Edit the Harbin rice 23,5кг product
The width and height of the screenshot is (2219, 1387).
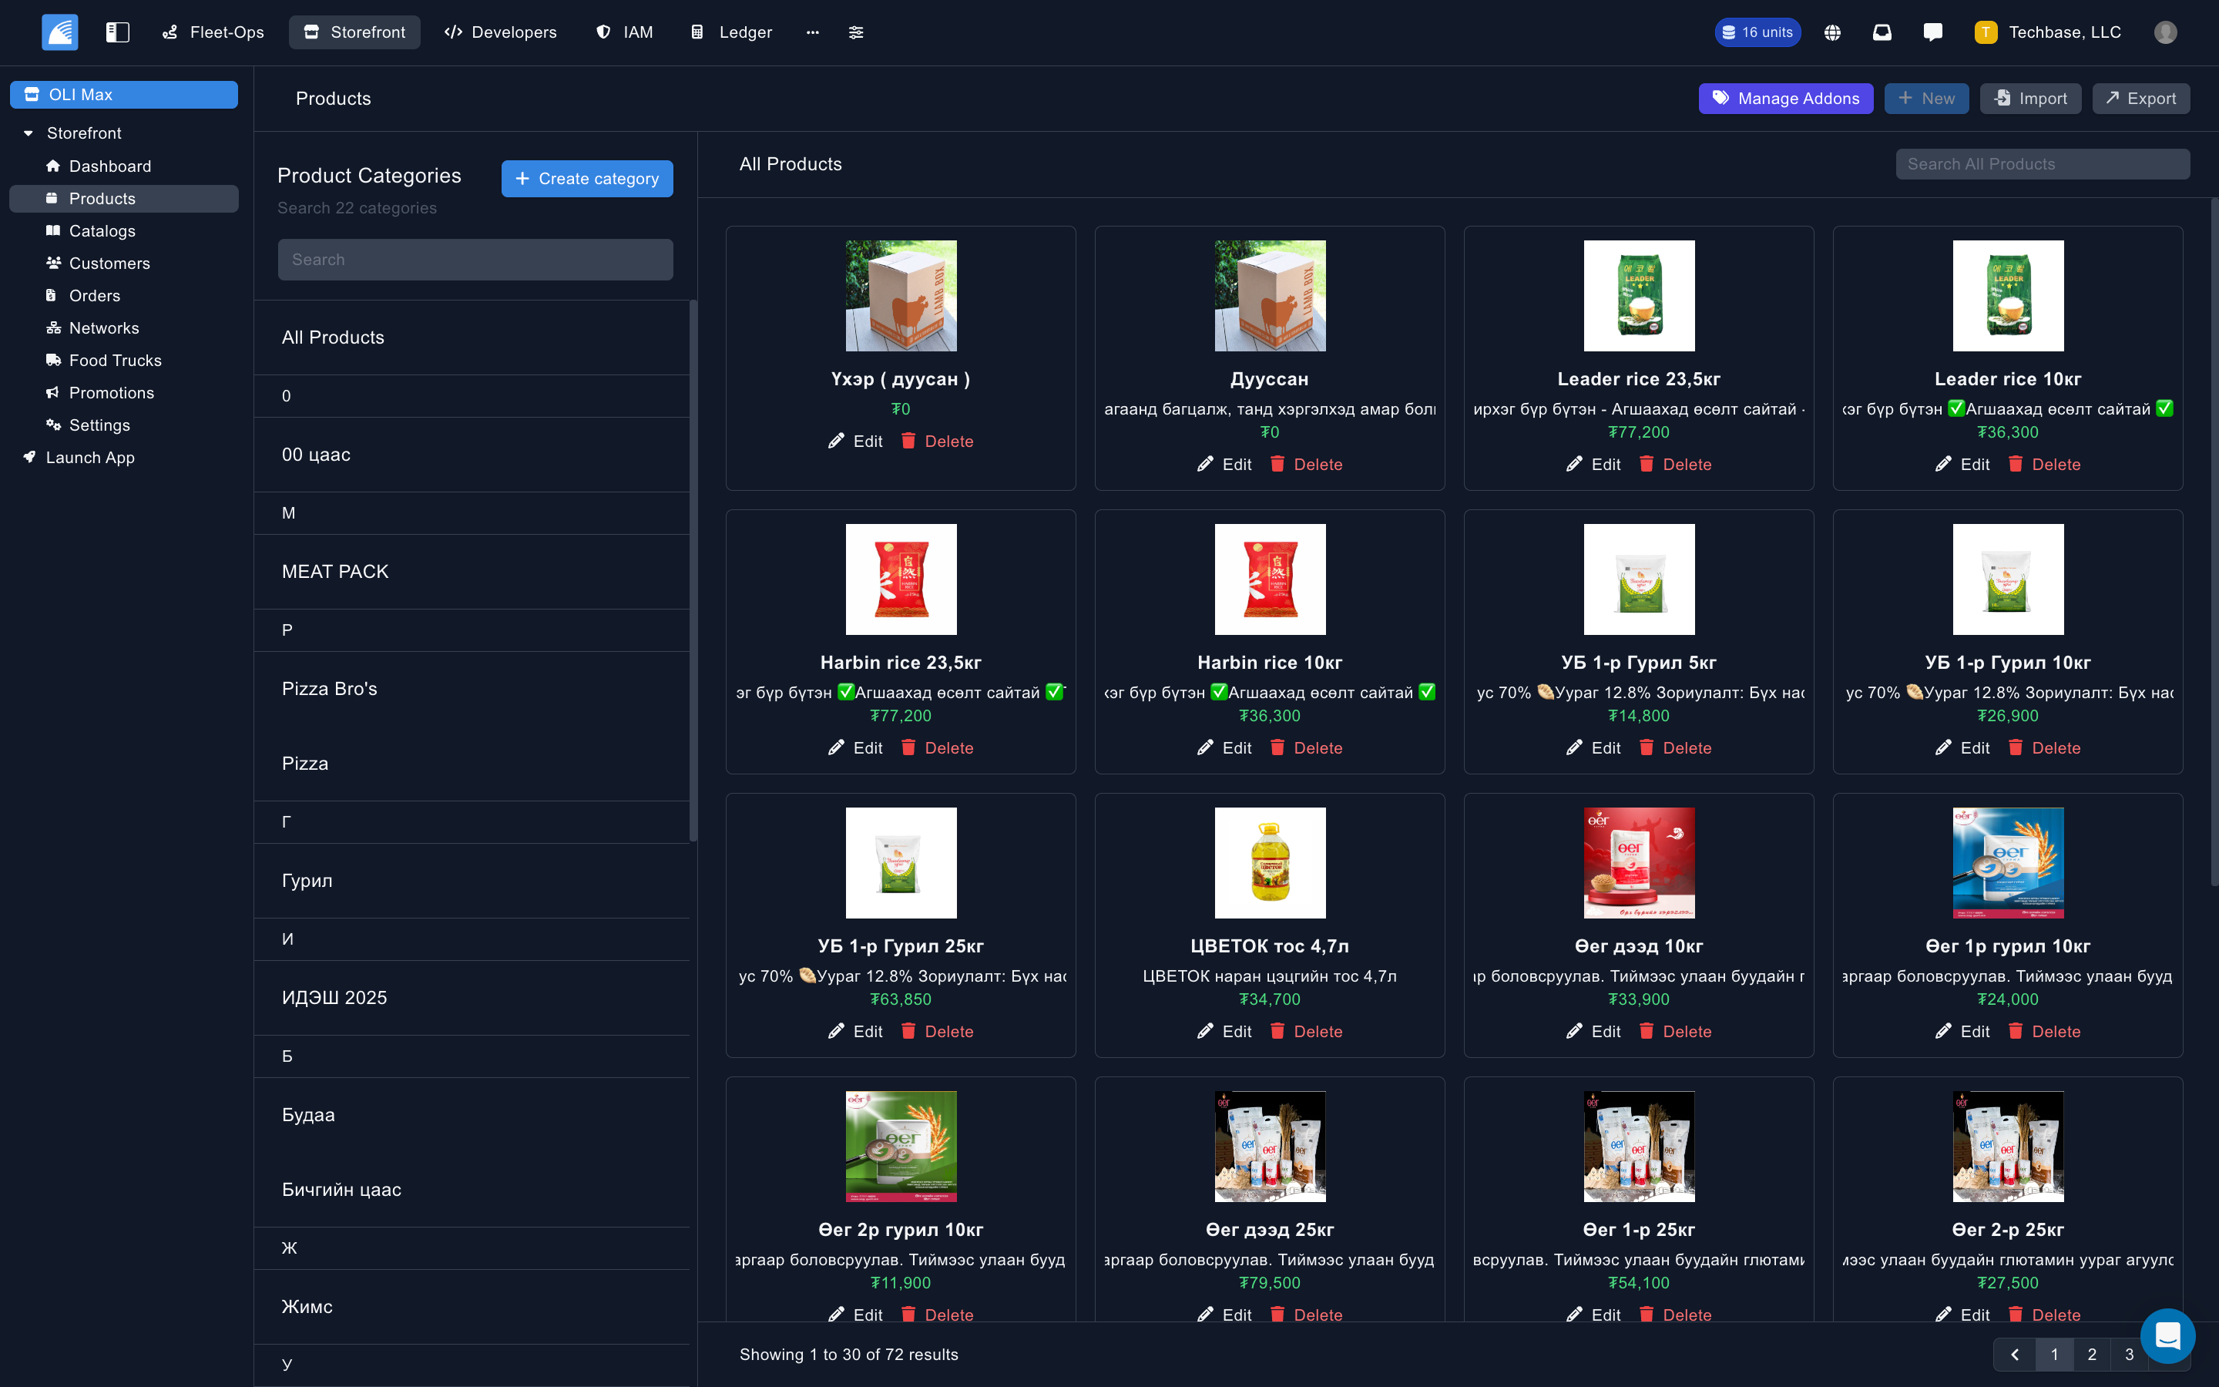pyautogui.click(x=854, y=747)
